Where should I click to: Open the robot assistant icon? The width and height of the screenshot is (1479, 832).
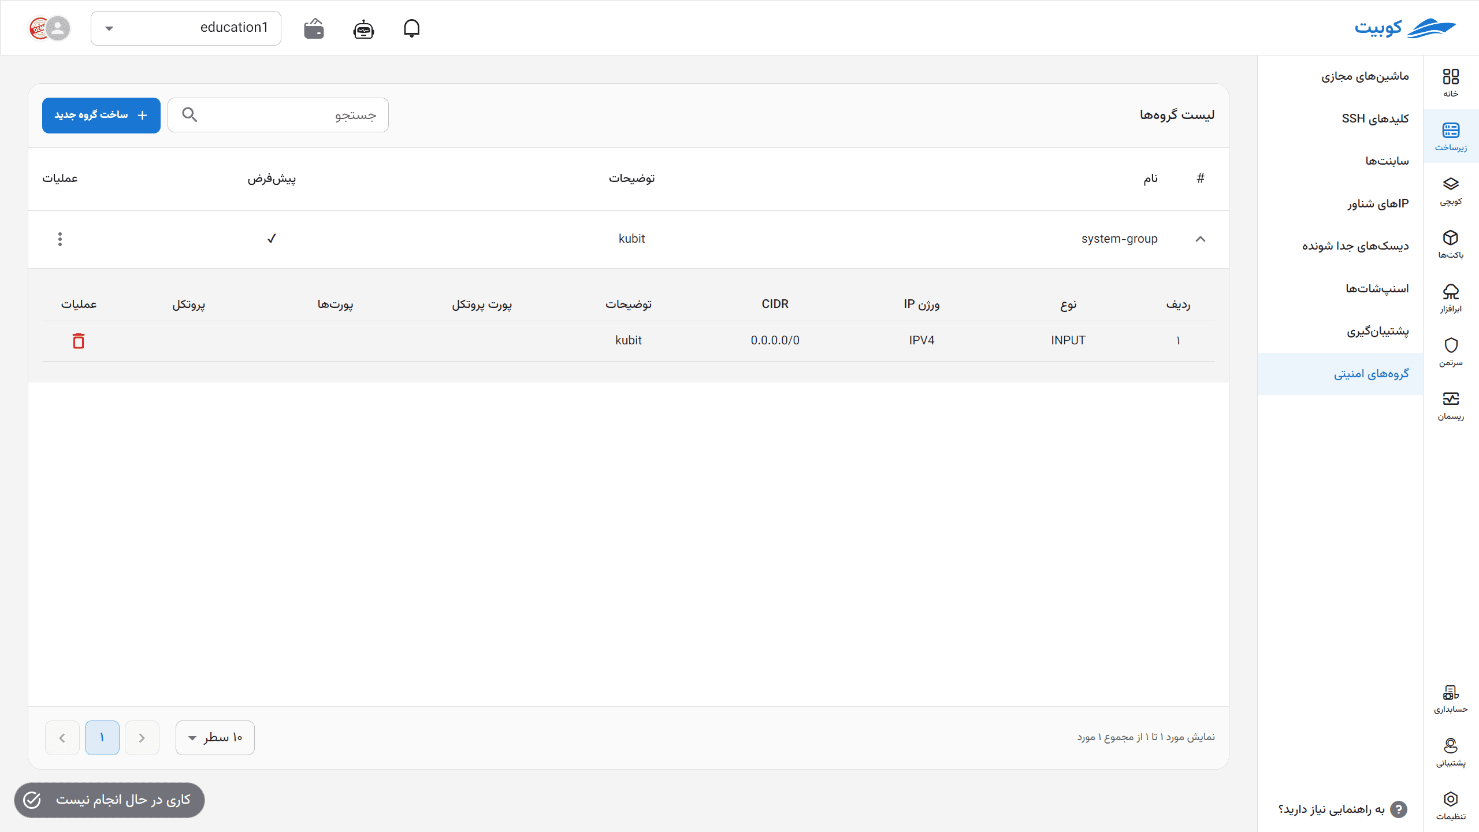[x=363, y=28]
